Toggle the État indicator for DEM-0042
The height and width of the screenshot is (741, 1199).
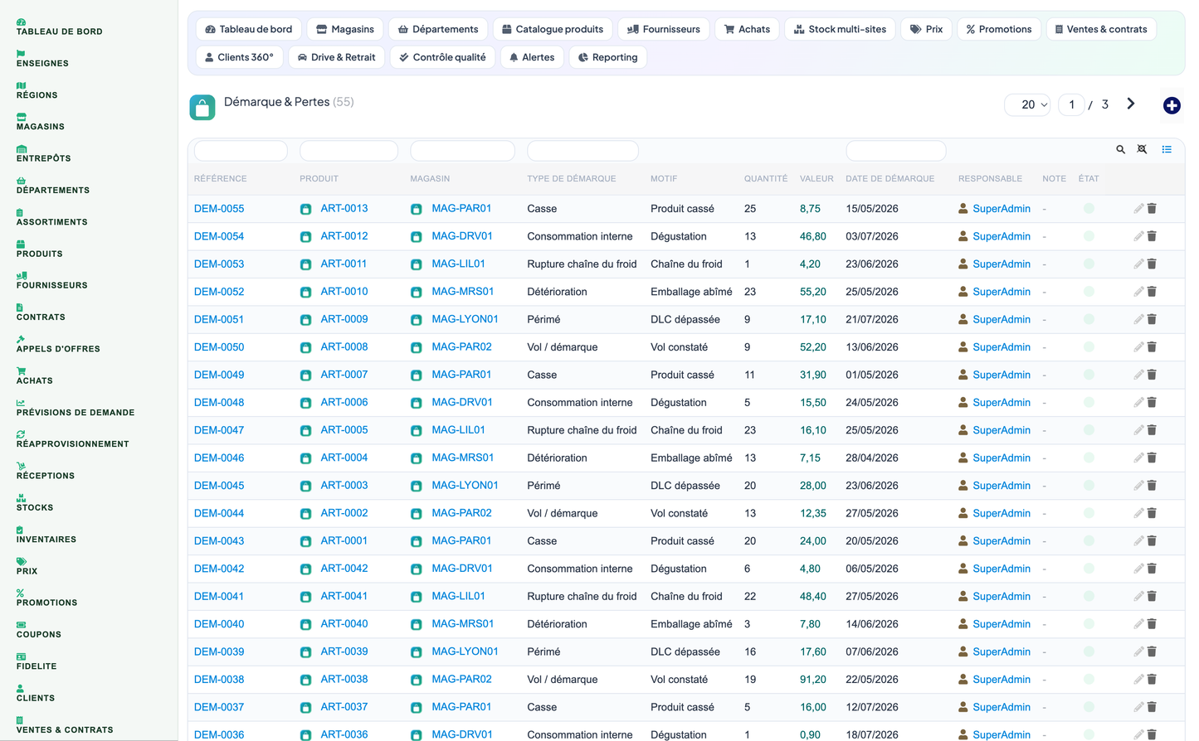1089,569
